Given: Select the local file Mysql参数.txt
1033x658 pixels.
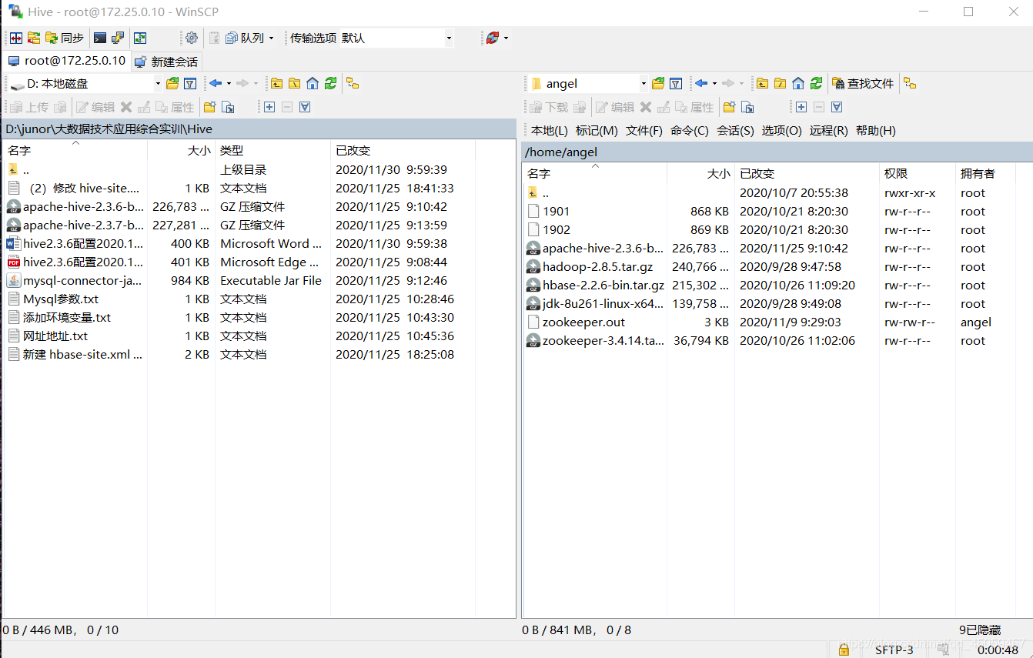Looking at the screenshot, I should coord(61,299).
